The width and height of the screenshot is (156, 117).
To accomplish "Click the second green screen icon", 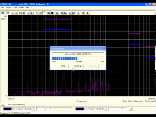I will click(52, 13).
